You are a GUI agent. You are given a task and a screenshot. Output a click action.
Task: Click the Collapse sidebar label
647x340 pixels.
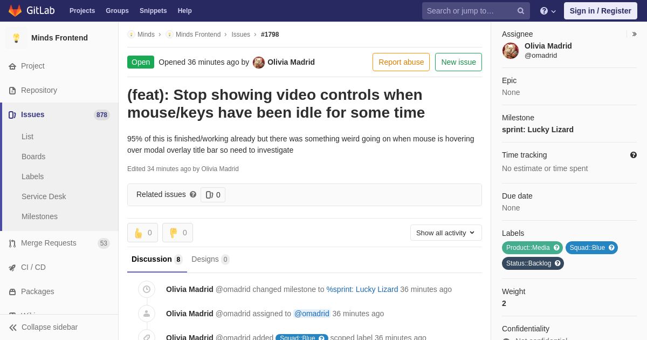pos(50,327)
